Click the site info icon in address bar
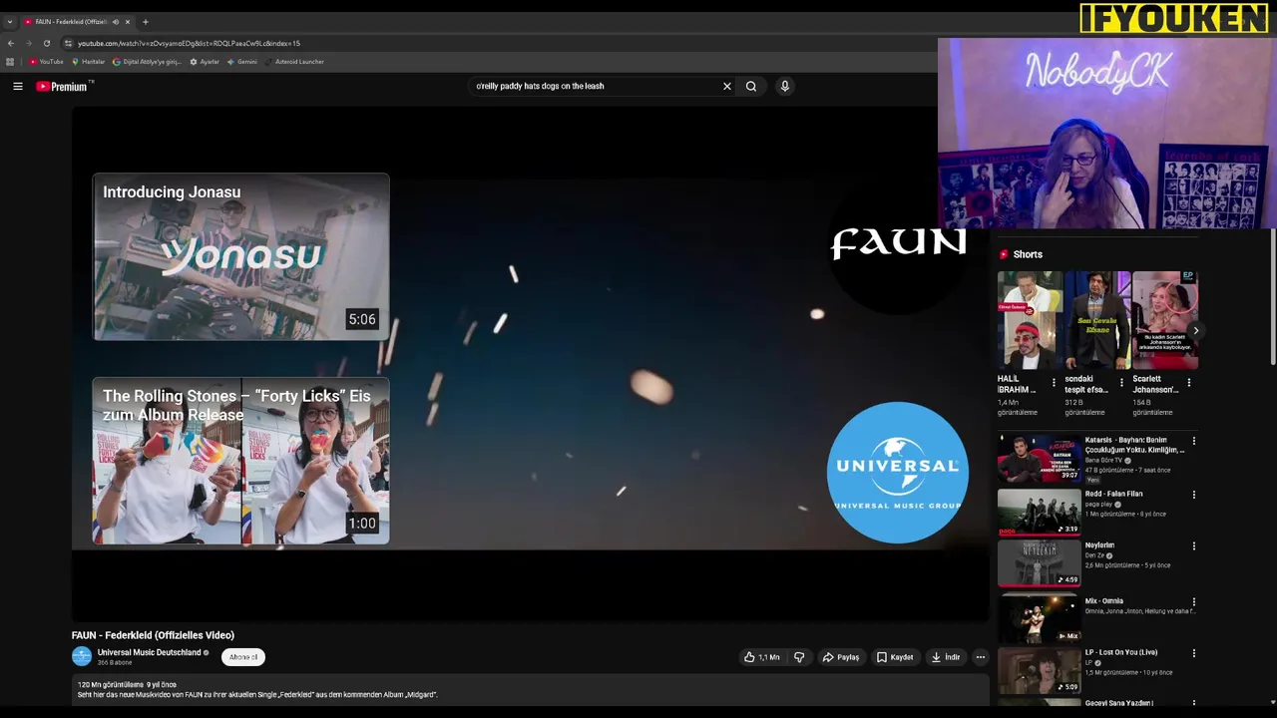The image size is (1277, 718). [68, 44]
